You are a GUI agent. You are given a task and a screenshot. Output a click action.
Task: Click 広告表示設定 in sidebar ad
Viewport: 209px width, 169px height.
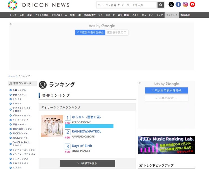pyautogui.click(x=167, y=98)
